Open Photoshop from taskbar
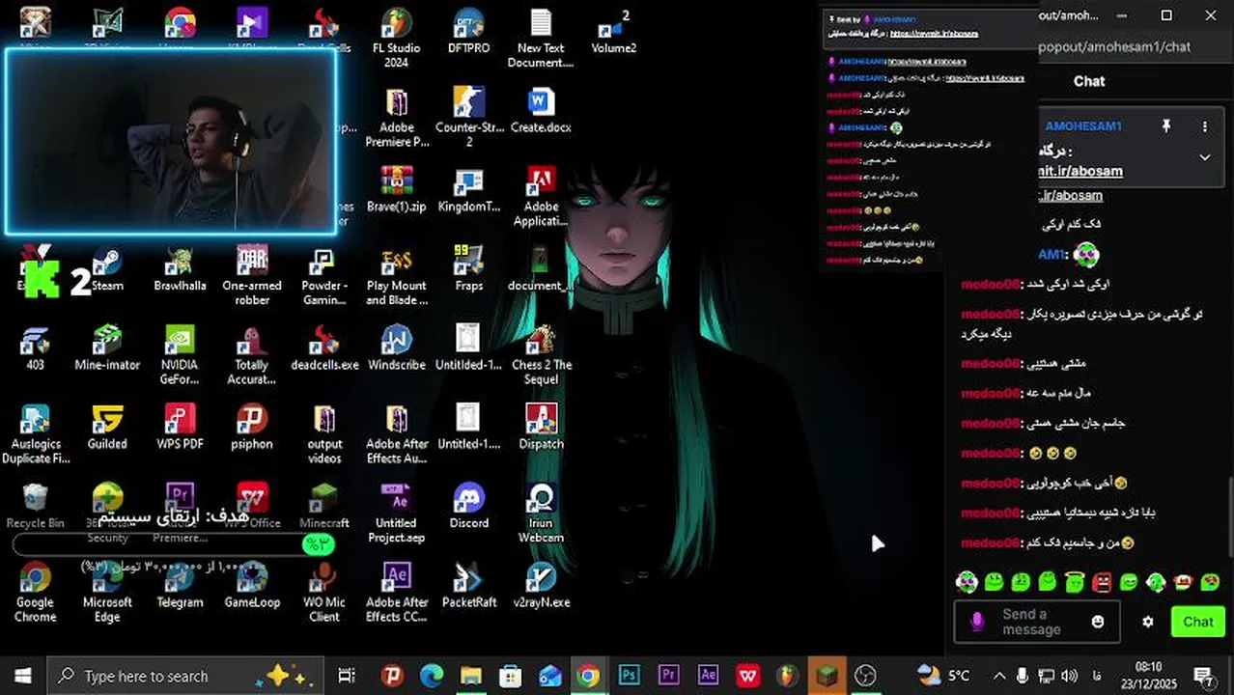 coord(630,676)
